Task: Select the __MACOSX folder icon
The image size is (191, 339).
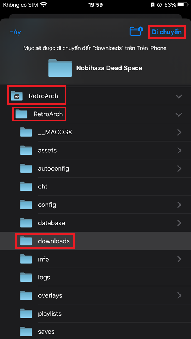Action: point(26,132)
